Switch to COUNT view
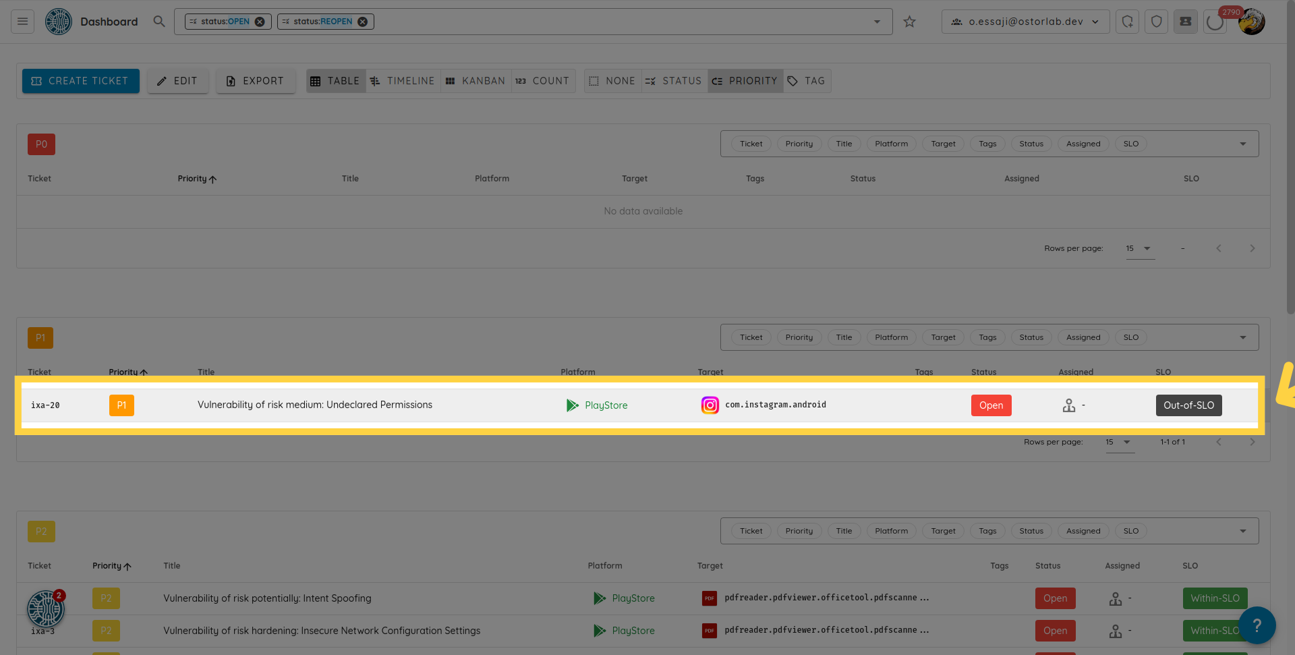 tap(543, 81)
